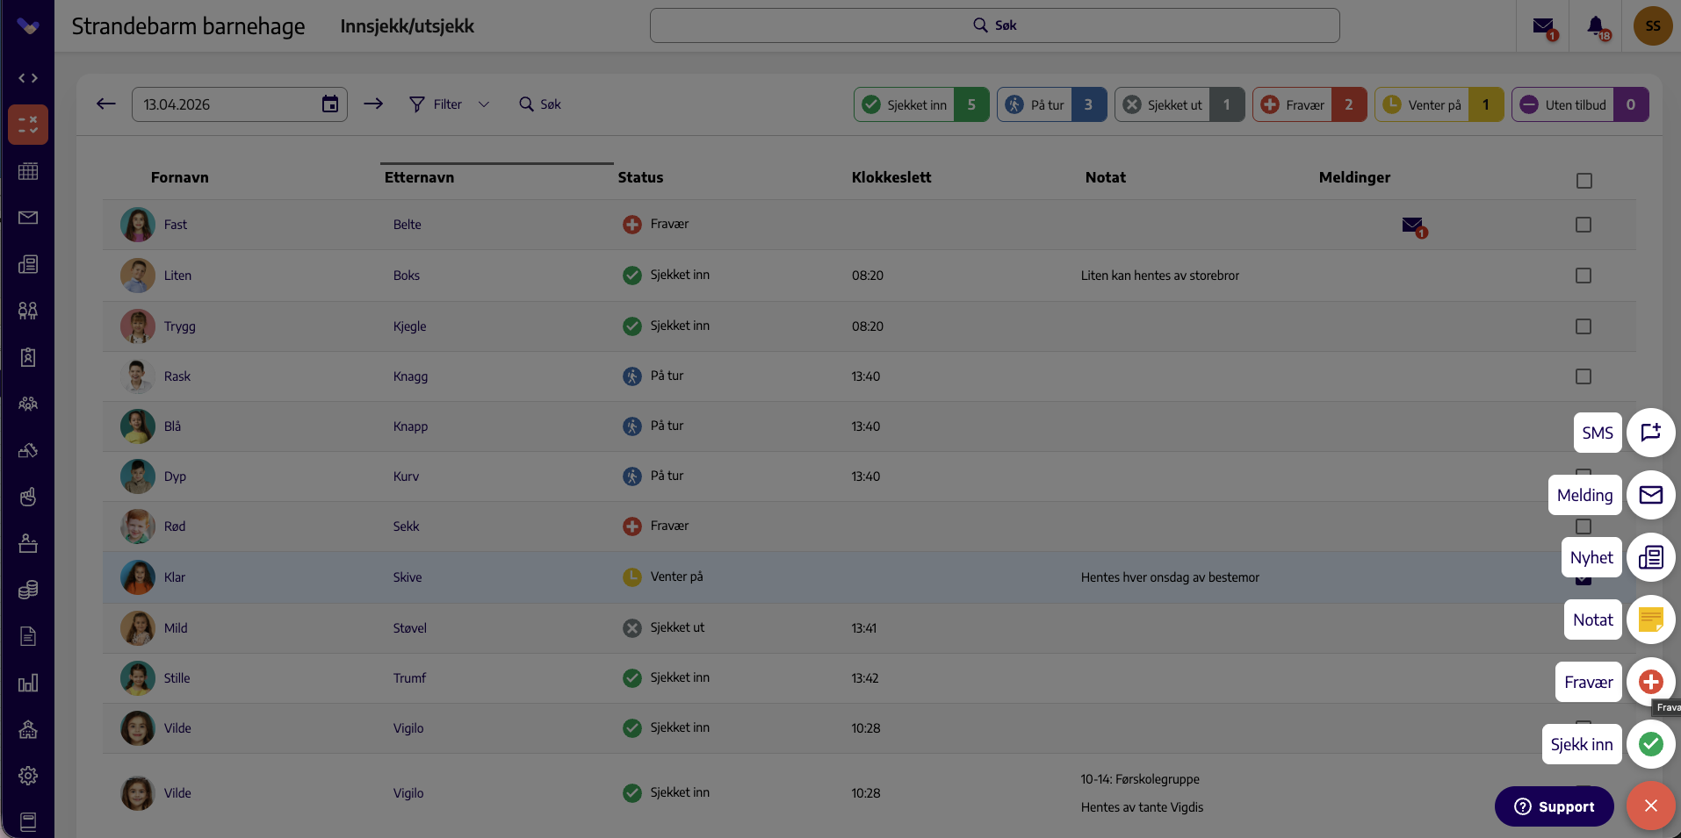Viewport: 1681px width, 838px height.
Task: Click the red Fravær plus icon
Action: [x=1650, y=682]
